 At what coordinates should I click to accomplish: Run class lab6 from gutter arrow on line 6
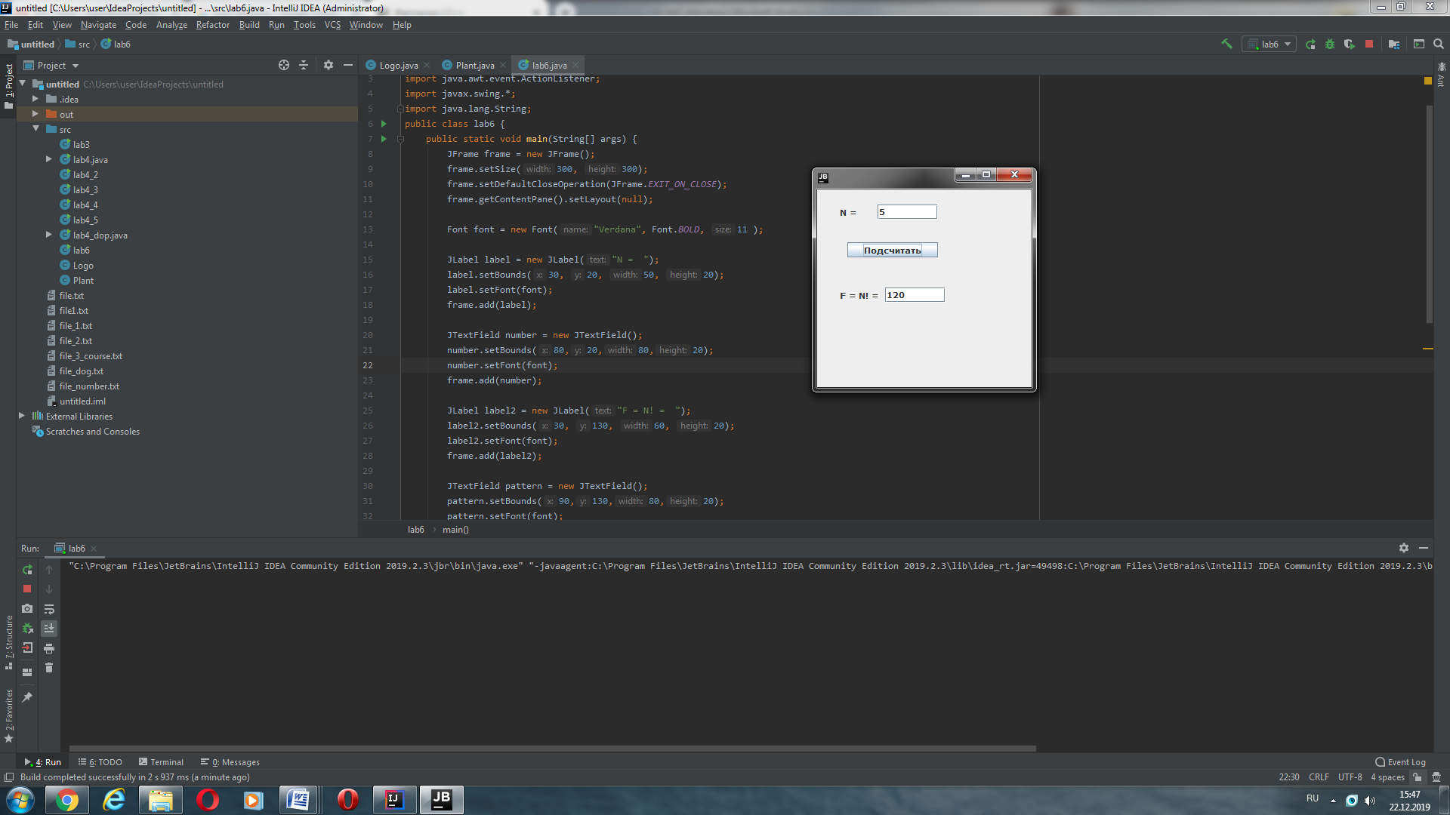[x=384, y=124]
